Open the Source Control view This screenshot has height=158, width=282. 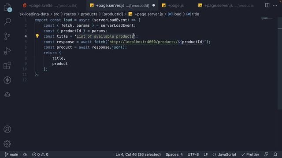[7, 36]
